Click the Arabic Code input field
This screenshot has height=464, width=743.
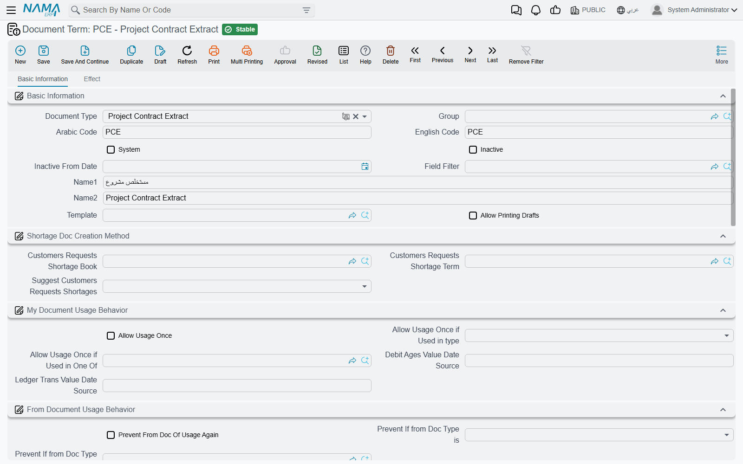tap(237, 132)
